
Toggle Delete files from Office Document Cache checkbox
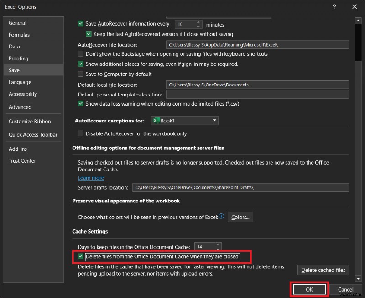point(81,256)
